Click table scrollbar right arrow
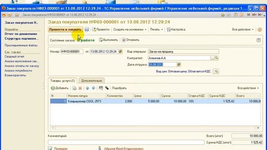The height and width of the screenshot is (150, 267). point(258,128)
